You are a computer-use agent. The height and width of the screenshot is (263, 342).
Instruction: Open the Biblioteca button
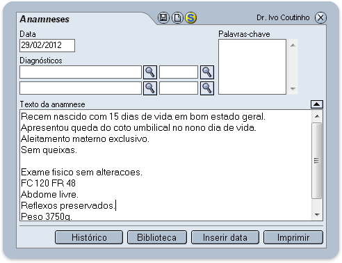click(x=157, y=237)
